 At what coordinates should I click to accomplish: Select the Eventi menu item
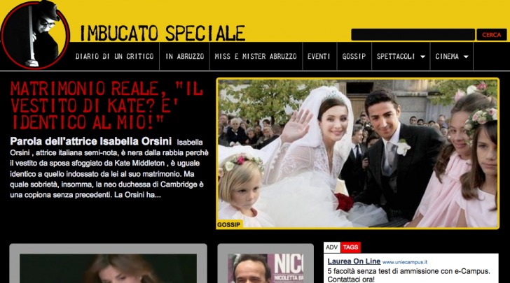[319, 56]
